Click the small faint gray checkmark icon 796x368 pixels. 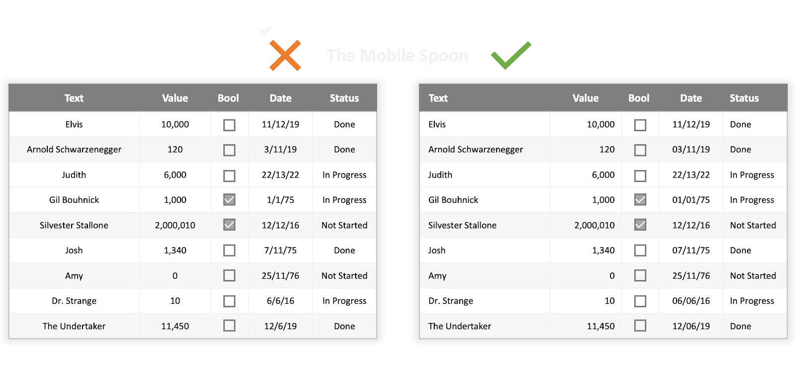pos(266,30)
